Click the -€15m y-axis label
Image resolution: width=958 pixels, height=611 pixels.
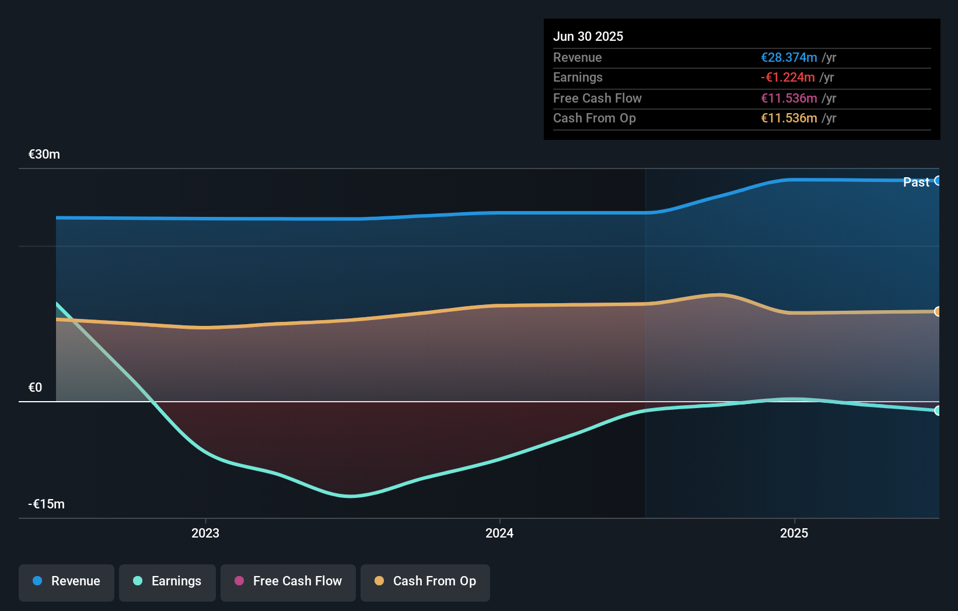(x=47, y=504)
